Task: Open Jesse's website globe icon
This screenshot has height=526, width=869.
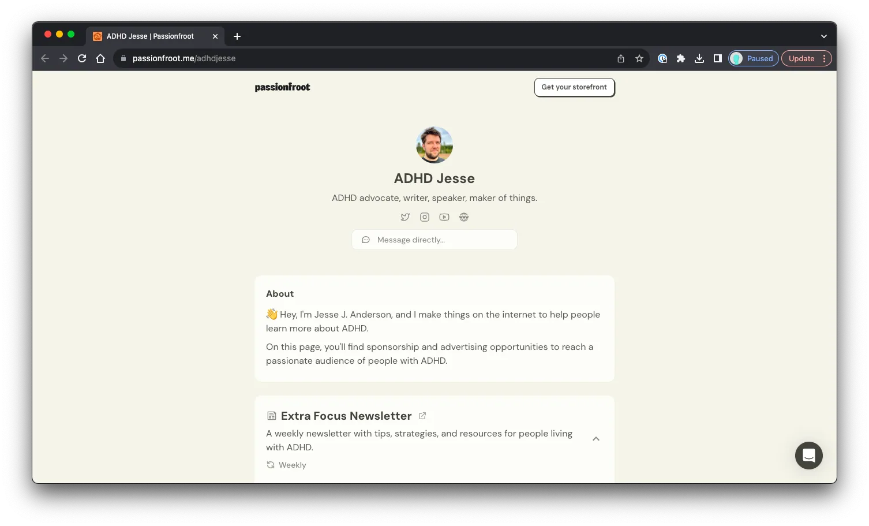Action: [x=464, y=217]
